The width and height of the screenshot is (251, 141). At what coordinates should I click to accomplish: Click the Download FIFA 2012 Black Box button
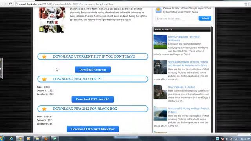coord(93,129)
